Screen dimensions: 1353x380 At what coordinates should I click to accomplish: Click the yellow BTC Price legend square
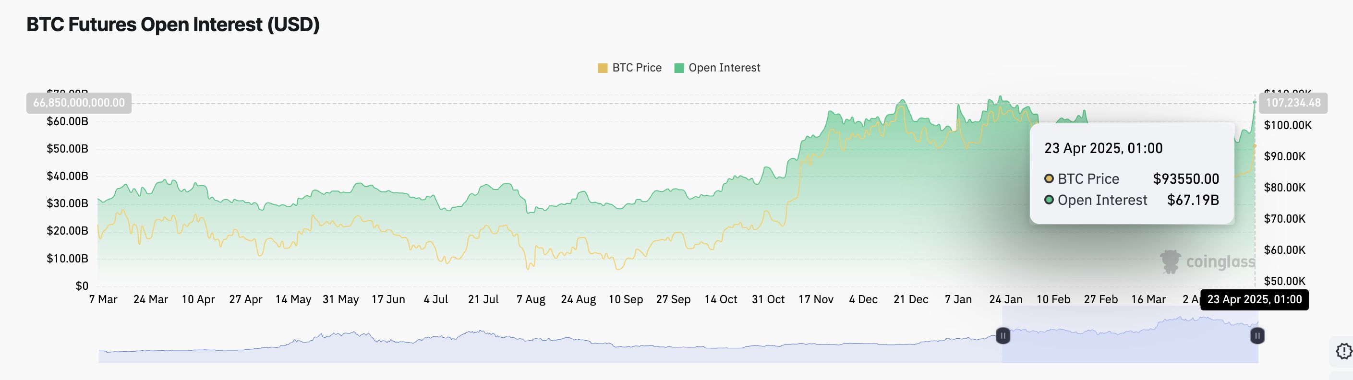pyautogui.click(x=603, y=68)
